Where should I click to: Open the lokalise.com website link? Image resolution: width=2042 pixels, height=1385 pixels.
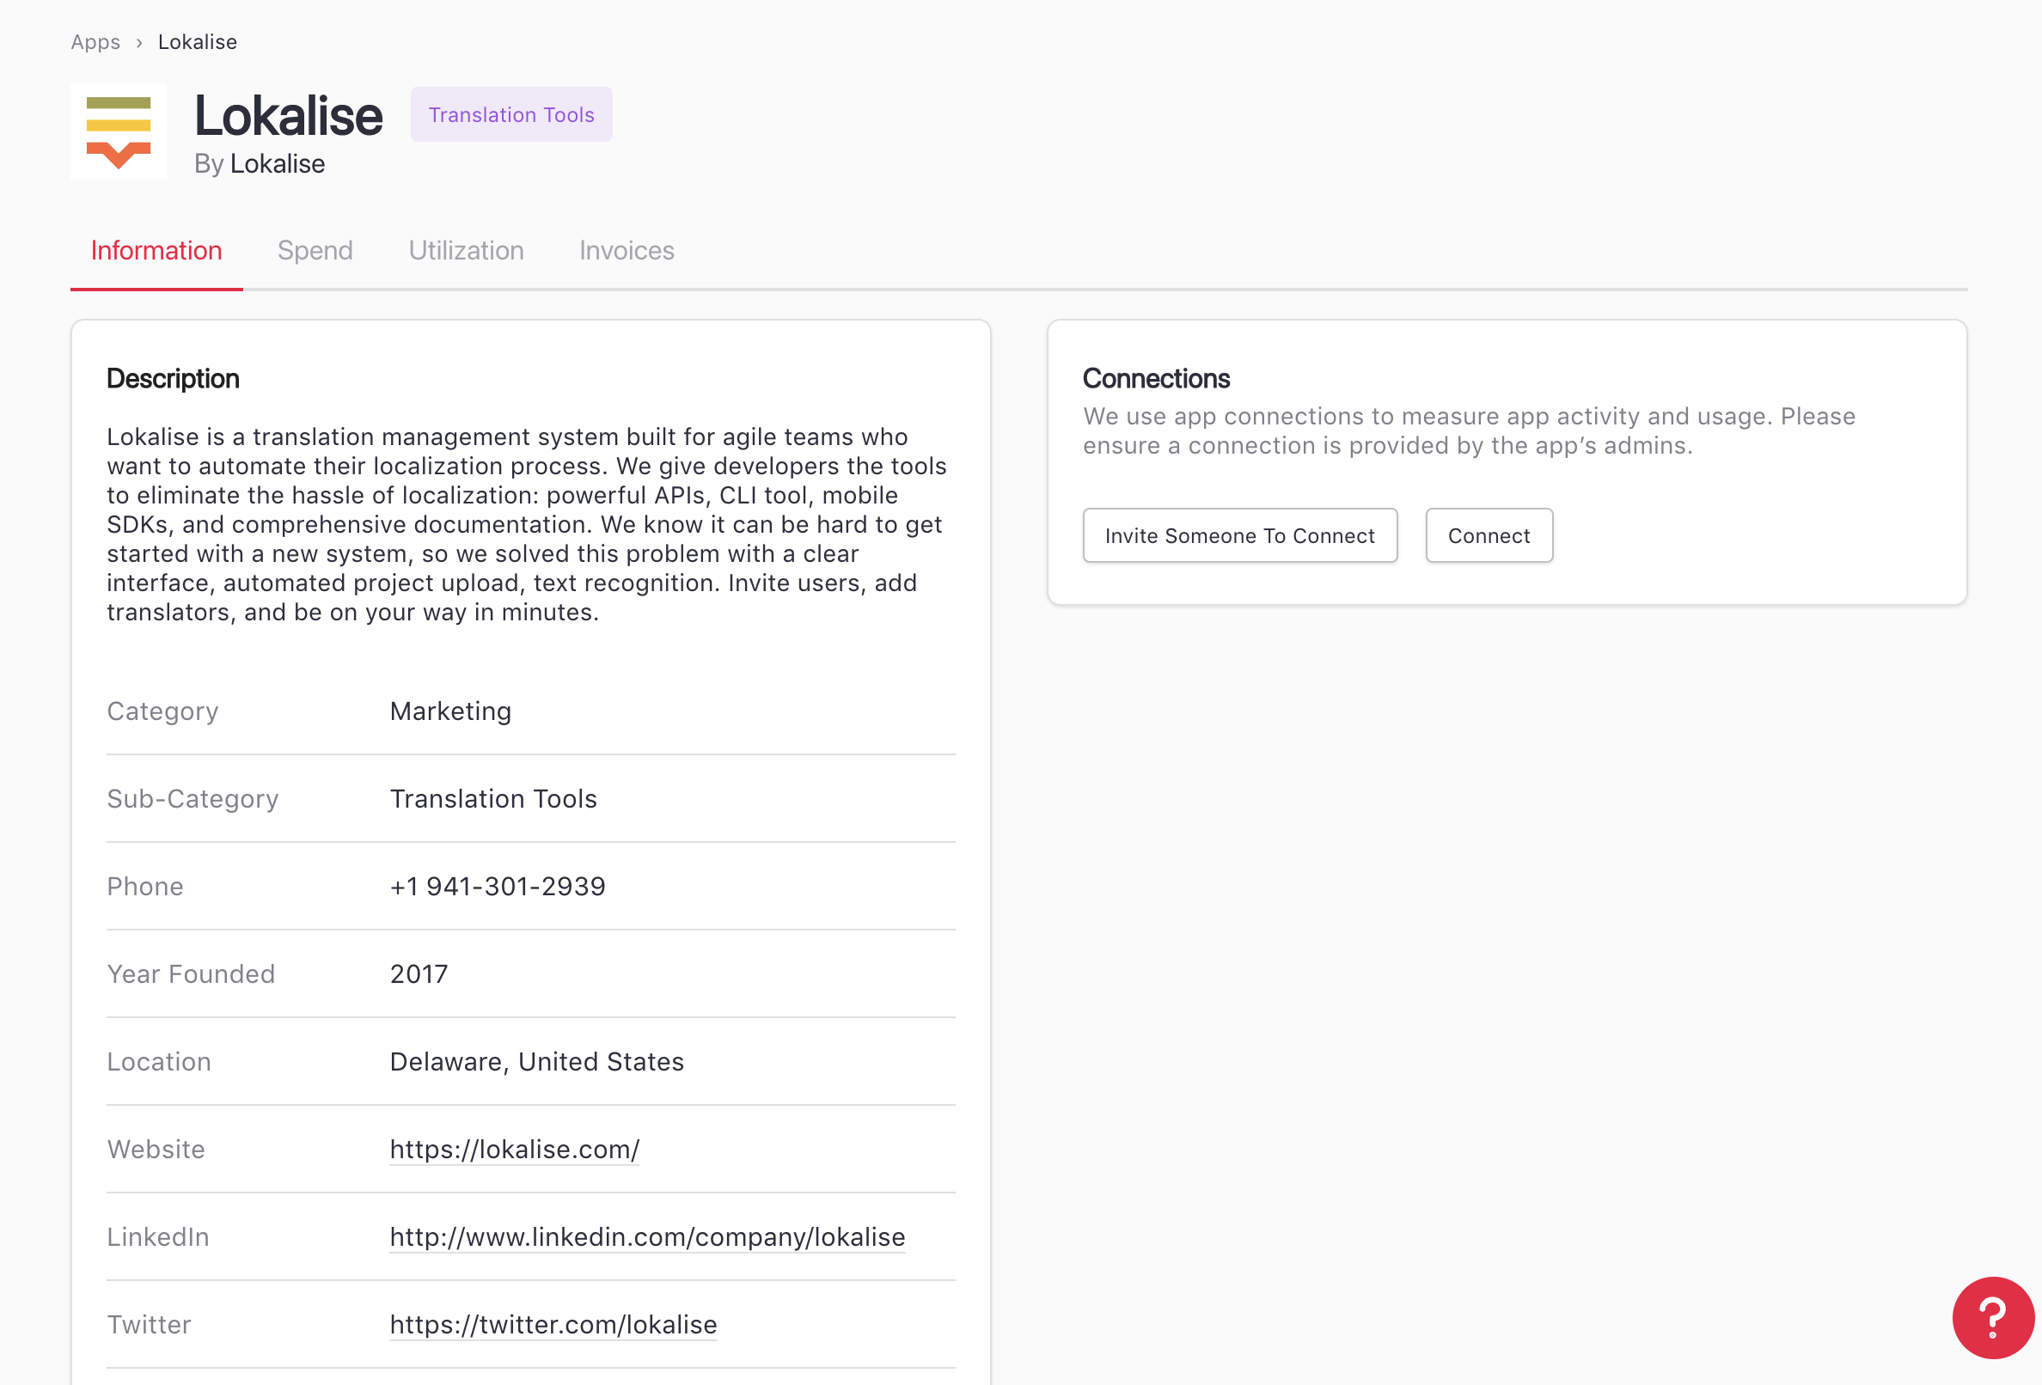tap(514, 1150)
